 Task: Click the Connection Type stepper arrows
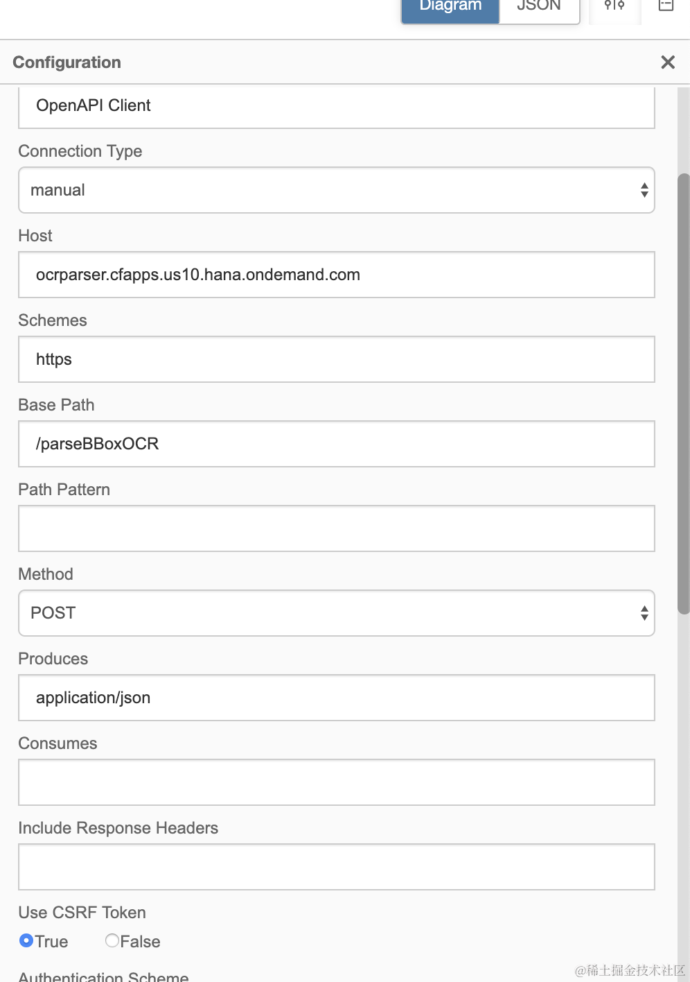coord(644,190)
